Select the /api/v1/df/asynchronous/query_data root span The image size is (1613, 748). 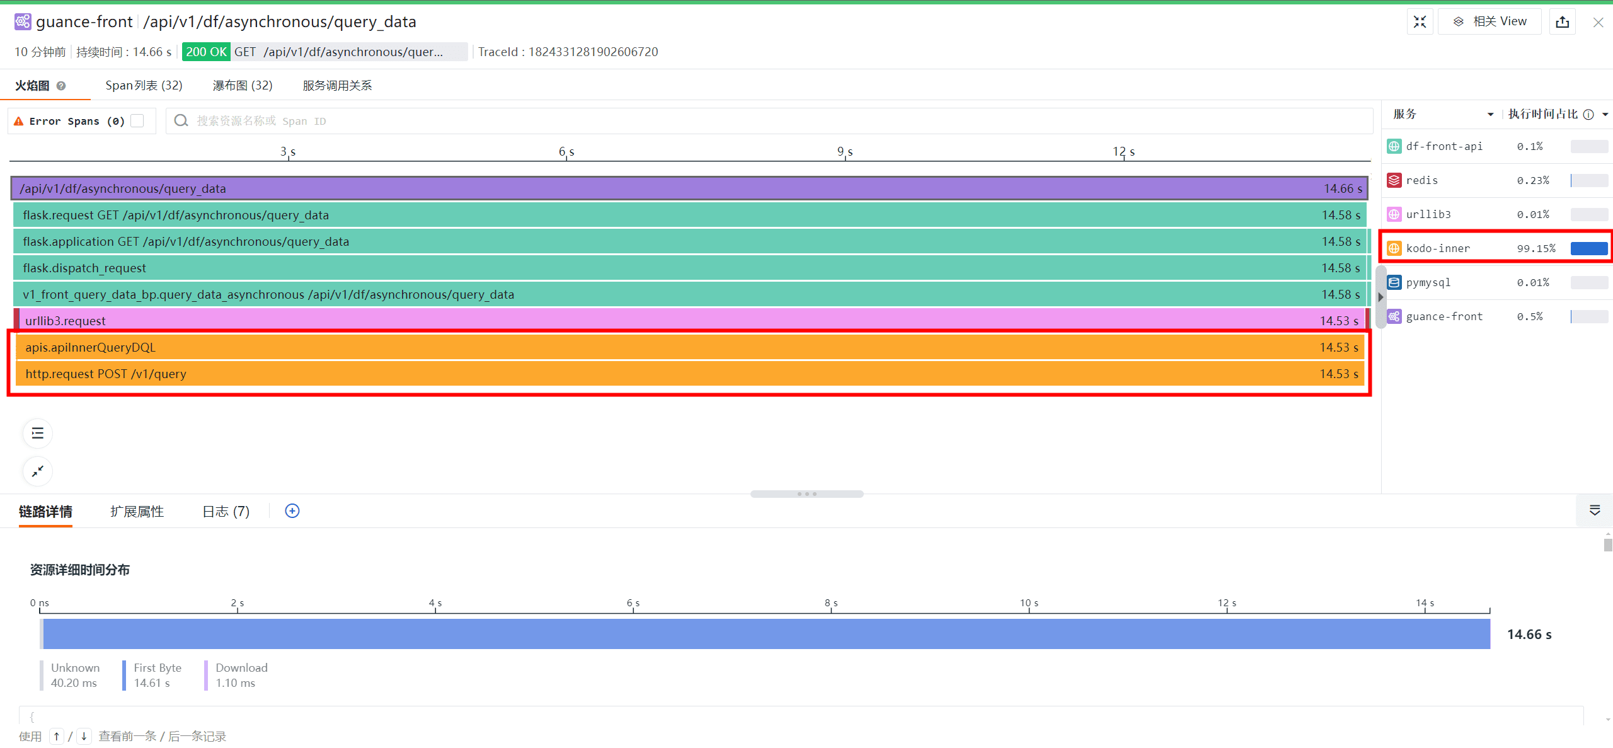click(689, 188)
